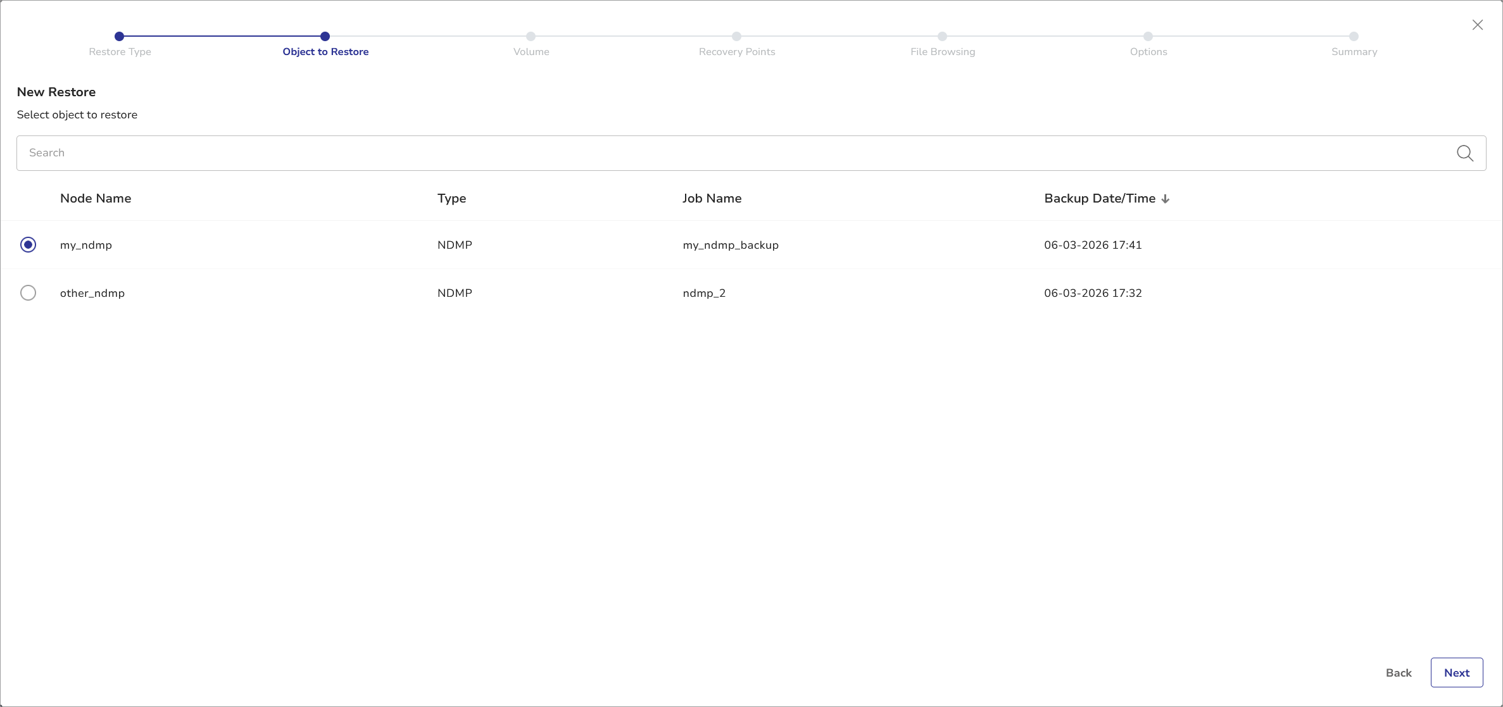1503x707 pixels.
Task: Close the New Restore dialog
Action: click(1477, 25)
